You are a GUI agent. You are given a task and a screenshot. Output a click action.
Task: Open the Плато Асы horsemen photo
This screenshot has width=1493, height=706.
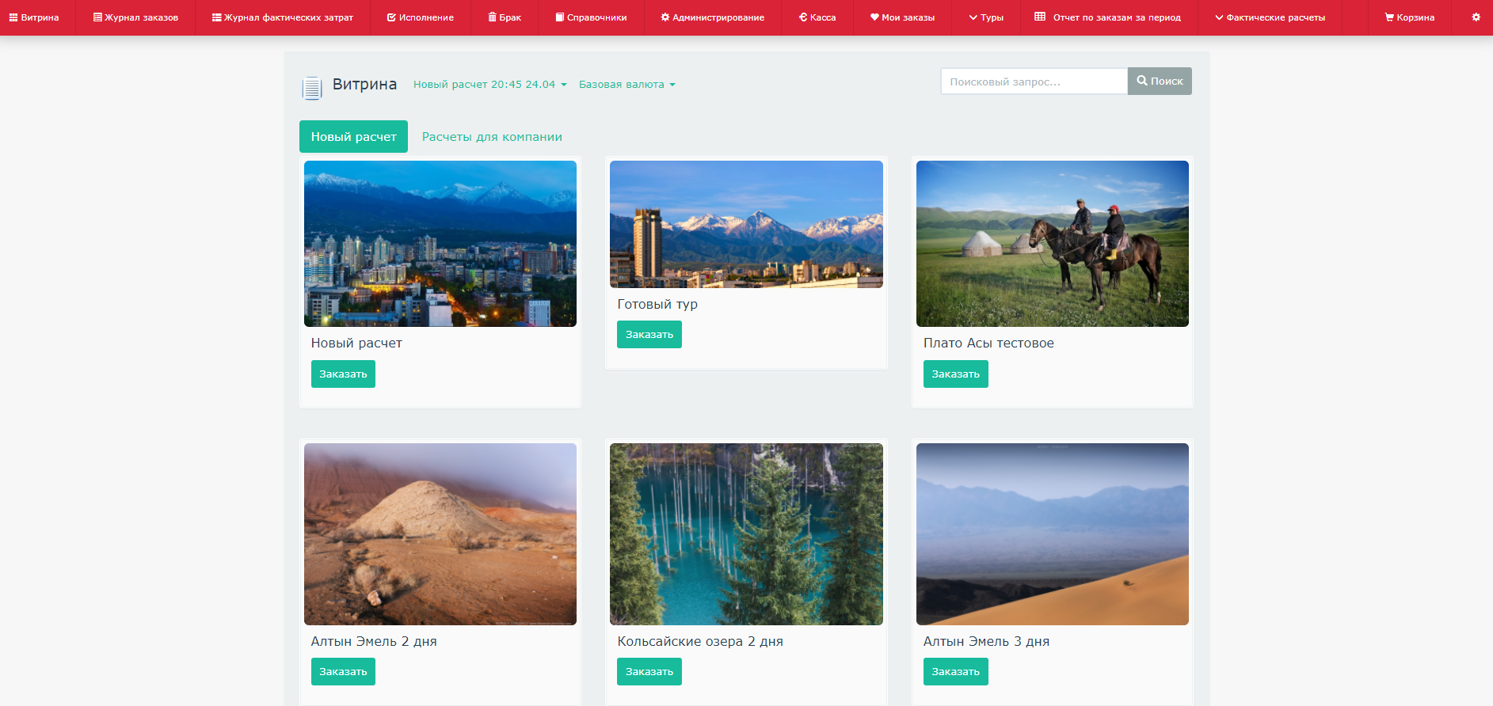point(1053,244)
